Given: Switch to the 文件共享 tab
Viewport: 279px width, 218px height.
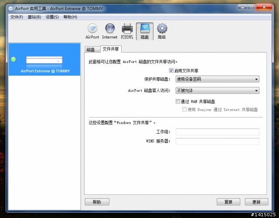Looking at the screenshot, I should tap(111, 49).
